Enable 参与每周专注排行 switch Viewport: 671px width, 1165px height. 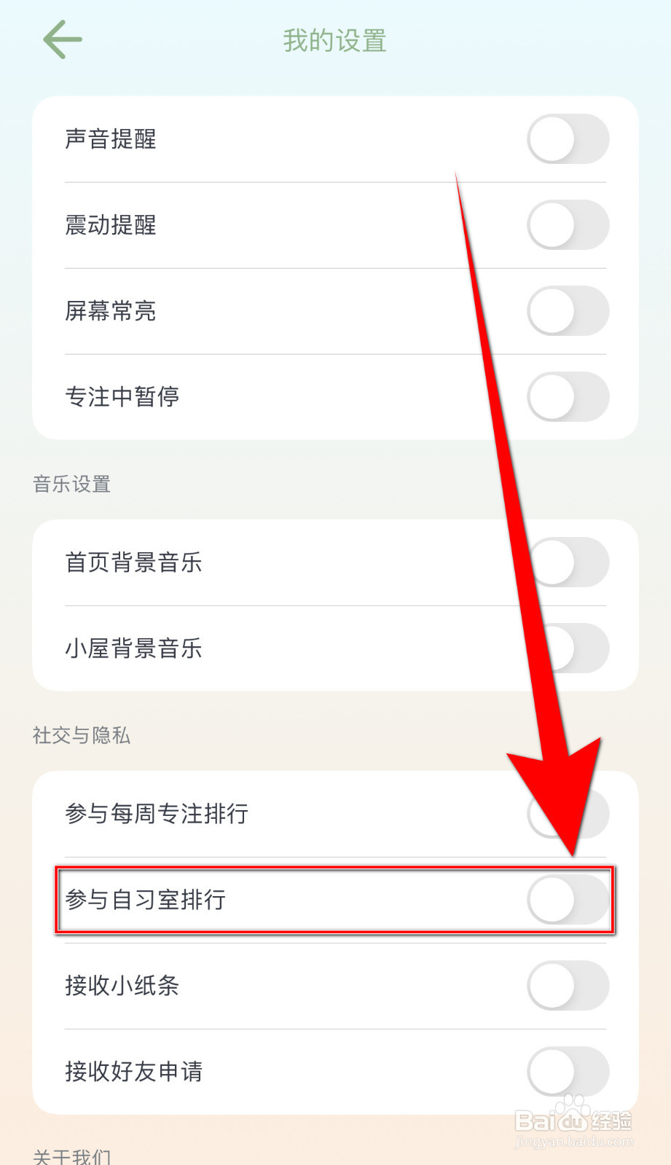(568, 814)
